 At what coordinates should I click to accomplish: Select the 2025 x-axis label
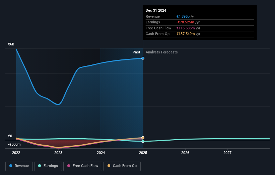[x=143, y=153]
